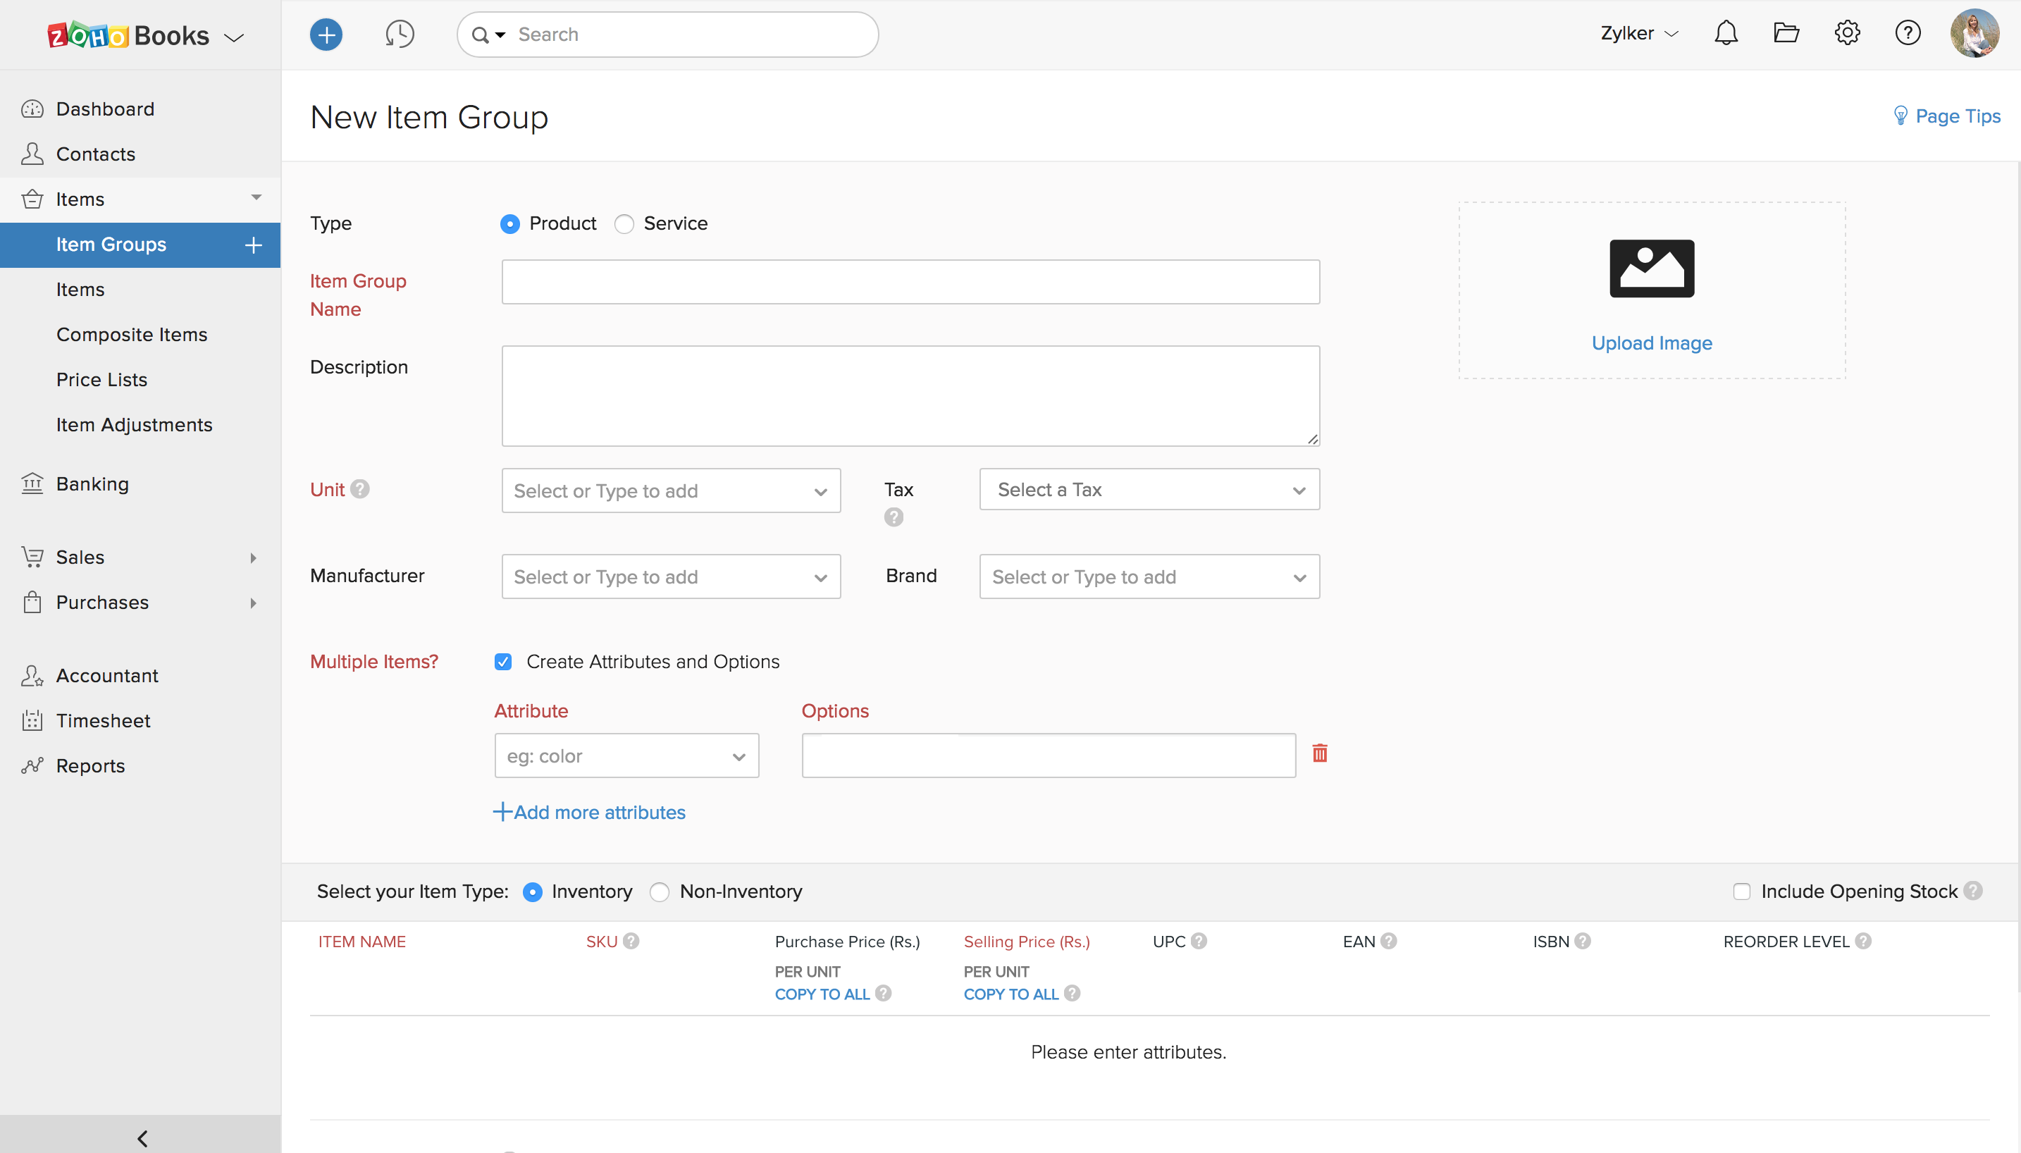Open the Reports section in sidebar
Viewport: 2021px width, 1153px height.
pos(90,765)
